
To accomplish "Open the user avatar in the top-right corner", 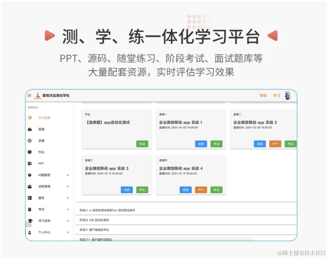I will point(287,95).
